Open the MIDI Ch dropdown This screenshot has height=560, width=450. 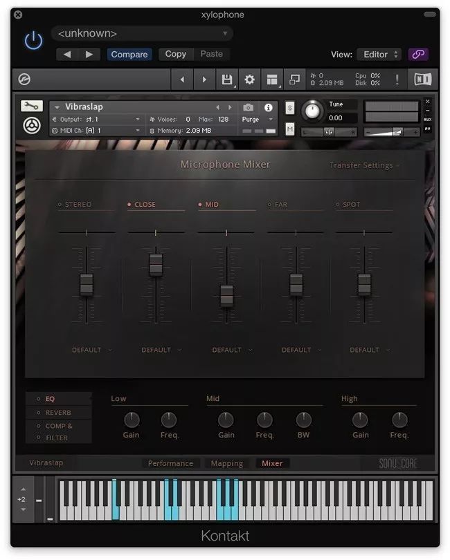click(x=96, y=131)
